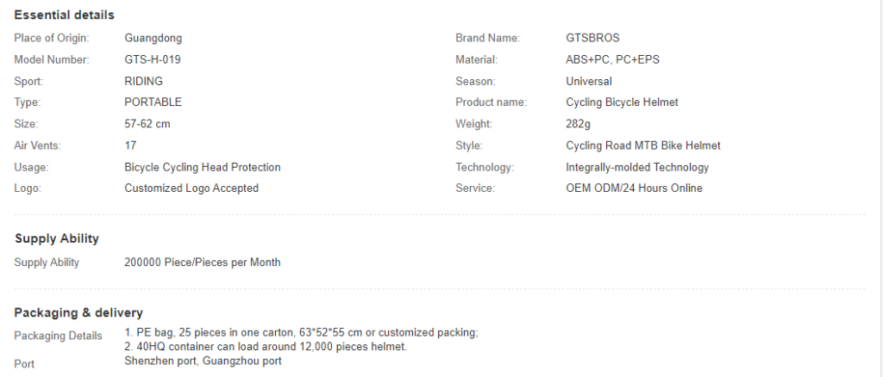
Task: Click Bicycle Cycling Head Protection usage text
Action: point(202,168)
